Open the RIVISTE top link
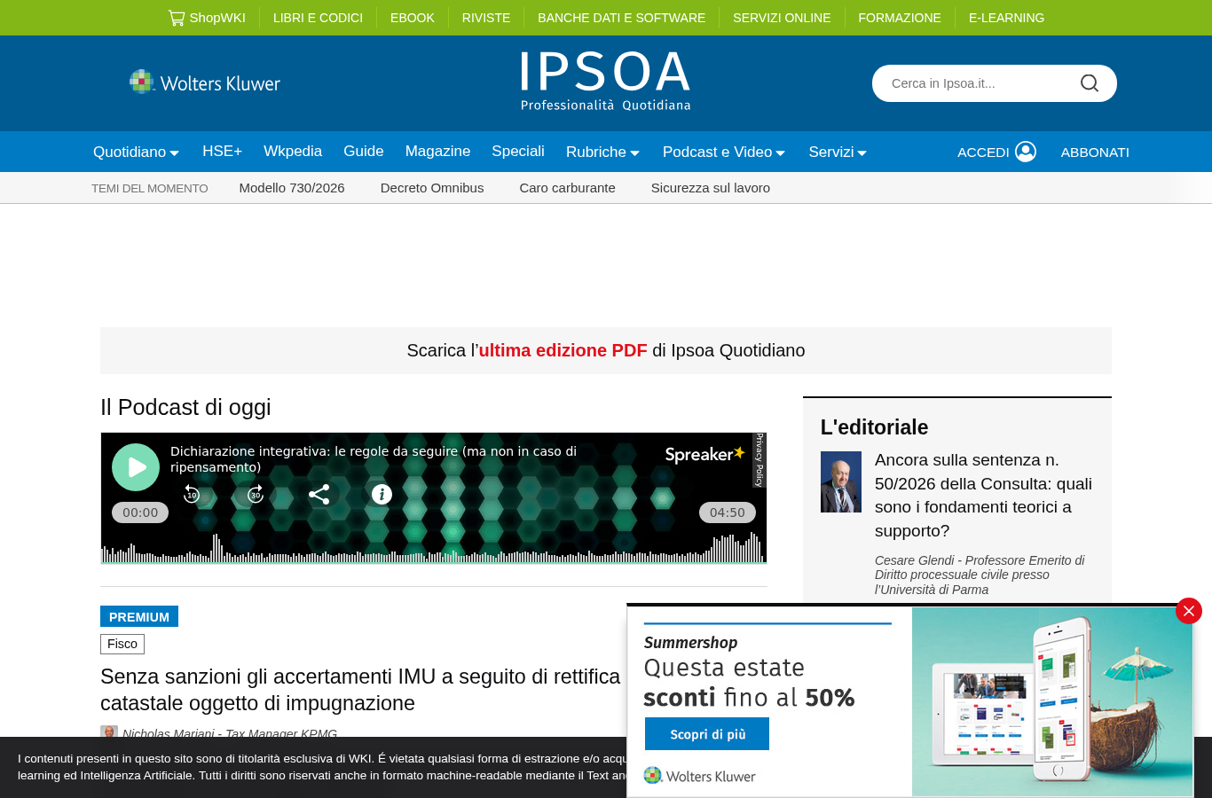The height and width of the screenshot is (798, 1212). [x=486, y=18]
